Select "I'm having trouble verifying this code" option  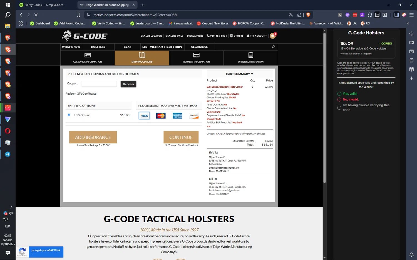pyautogui.click(x=339, y=108)
